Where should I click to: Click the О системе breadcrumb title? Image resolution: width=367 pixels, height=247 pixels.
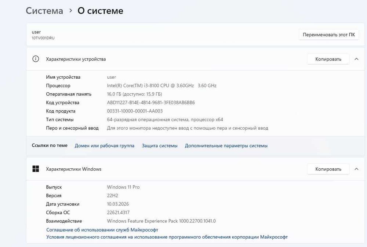point(101,11)
